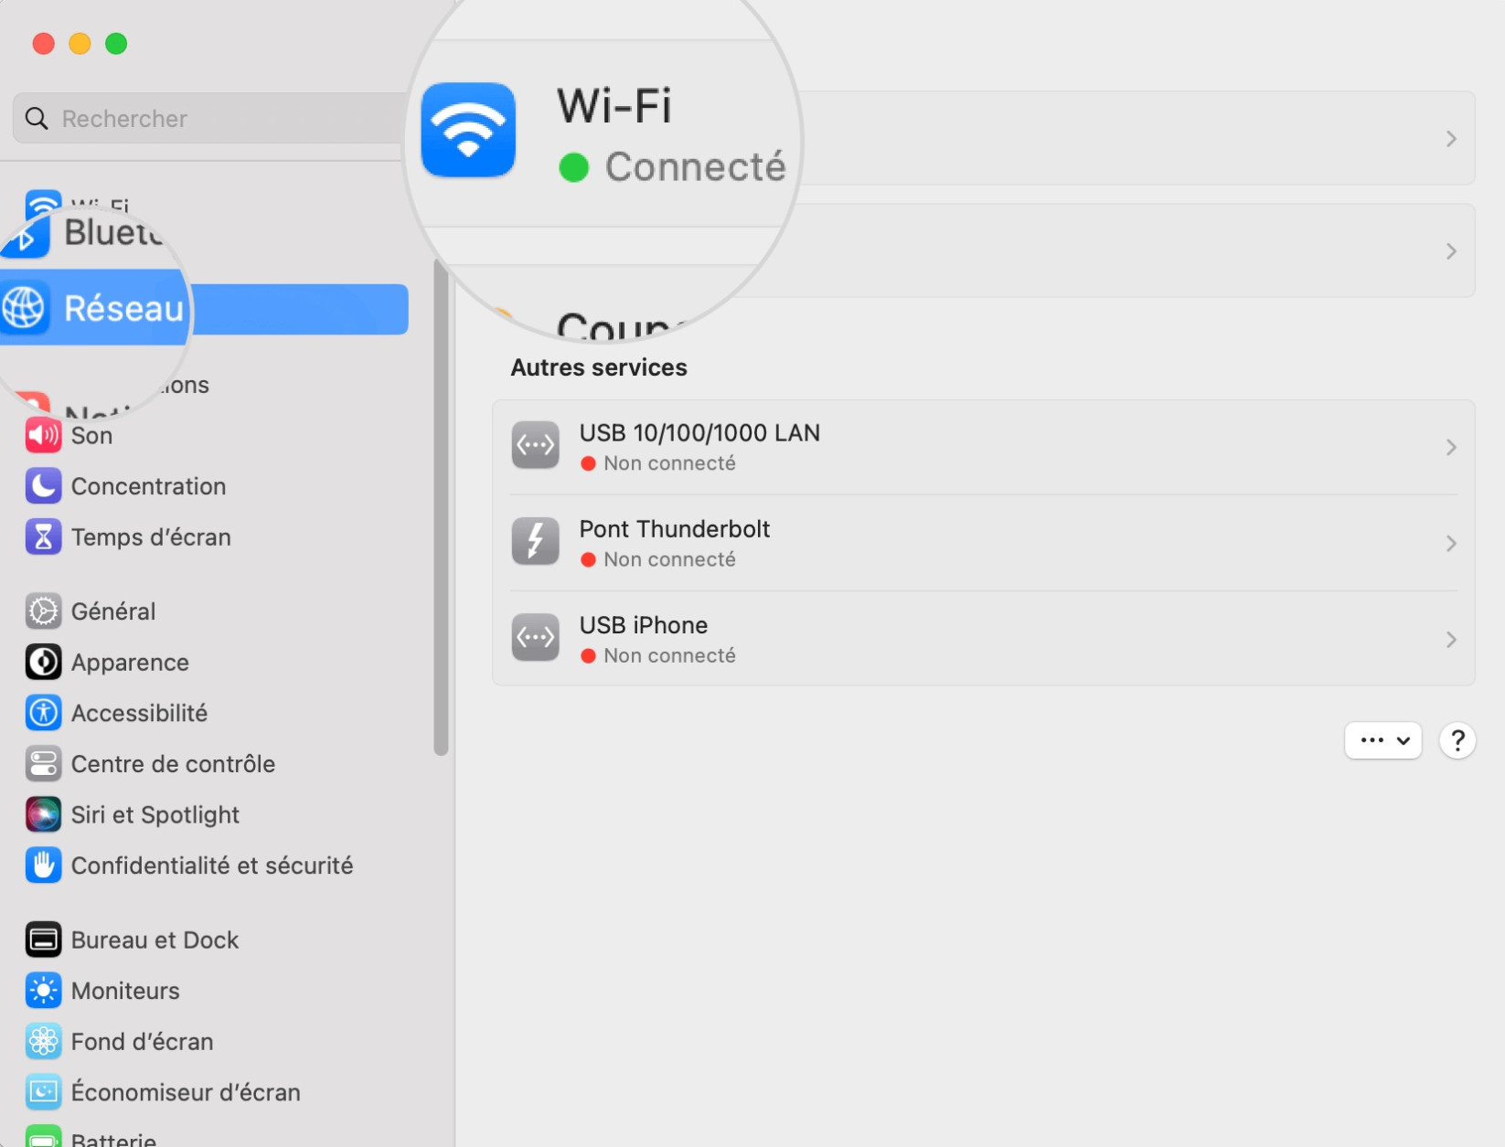This screenshot has height=1147, width=1505.
Task: Click Non connecté under USB 10/100/1000 LAN
Action: click(x=669, y=463)
